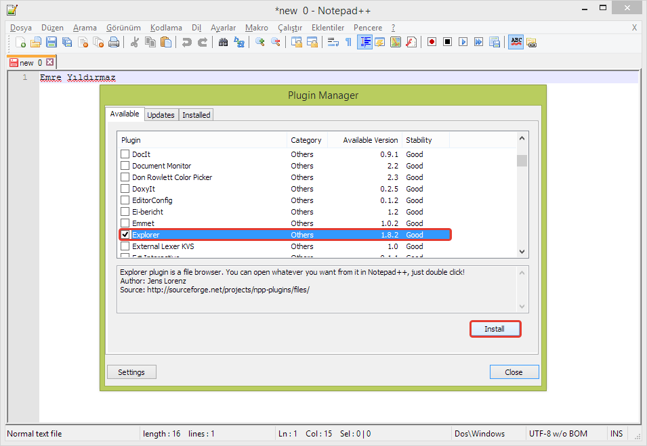Click the Install button
This screenshot has width=647, height=446.
point(495,329)
